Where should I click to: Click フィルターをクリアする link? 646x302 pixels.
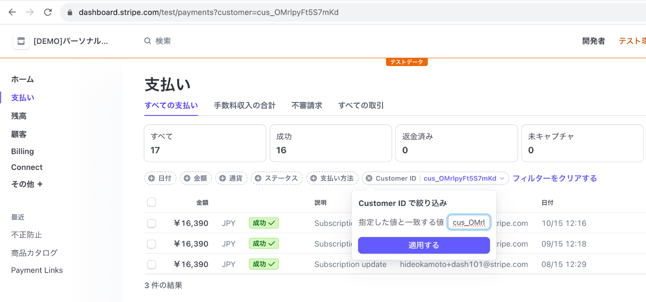[555, 178]
